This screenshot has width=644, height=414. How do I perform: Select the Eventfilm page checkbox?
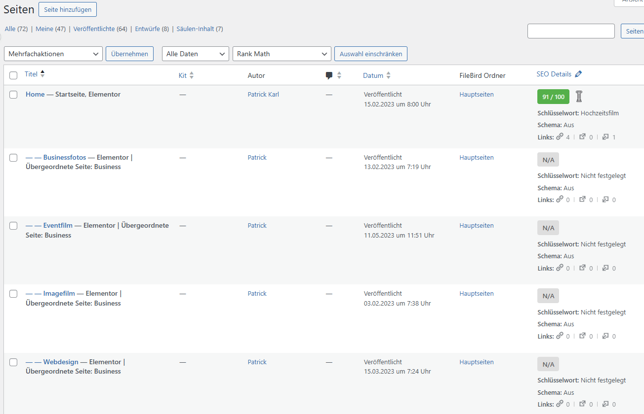(x=13, y=226)
